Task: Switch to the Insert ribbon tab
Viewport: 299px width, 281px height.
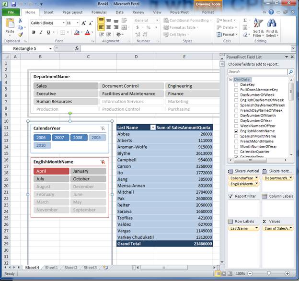Action: click(x=48, y=12)
